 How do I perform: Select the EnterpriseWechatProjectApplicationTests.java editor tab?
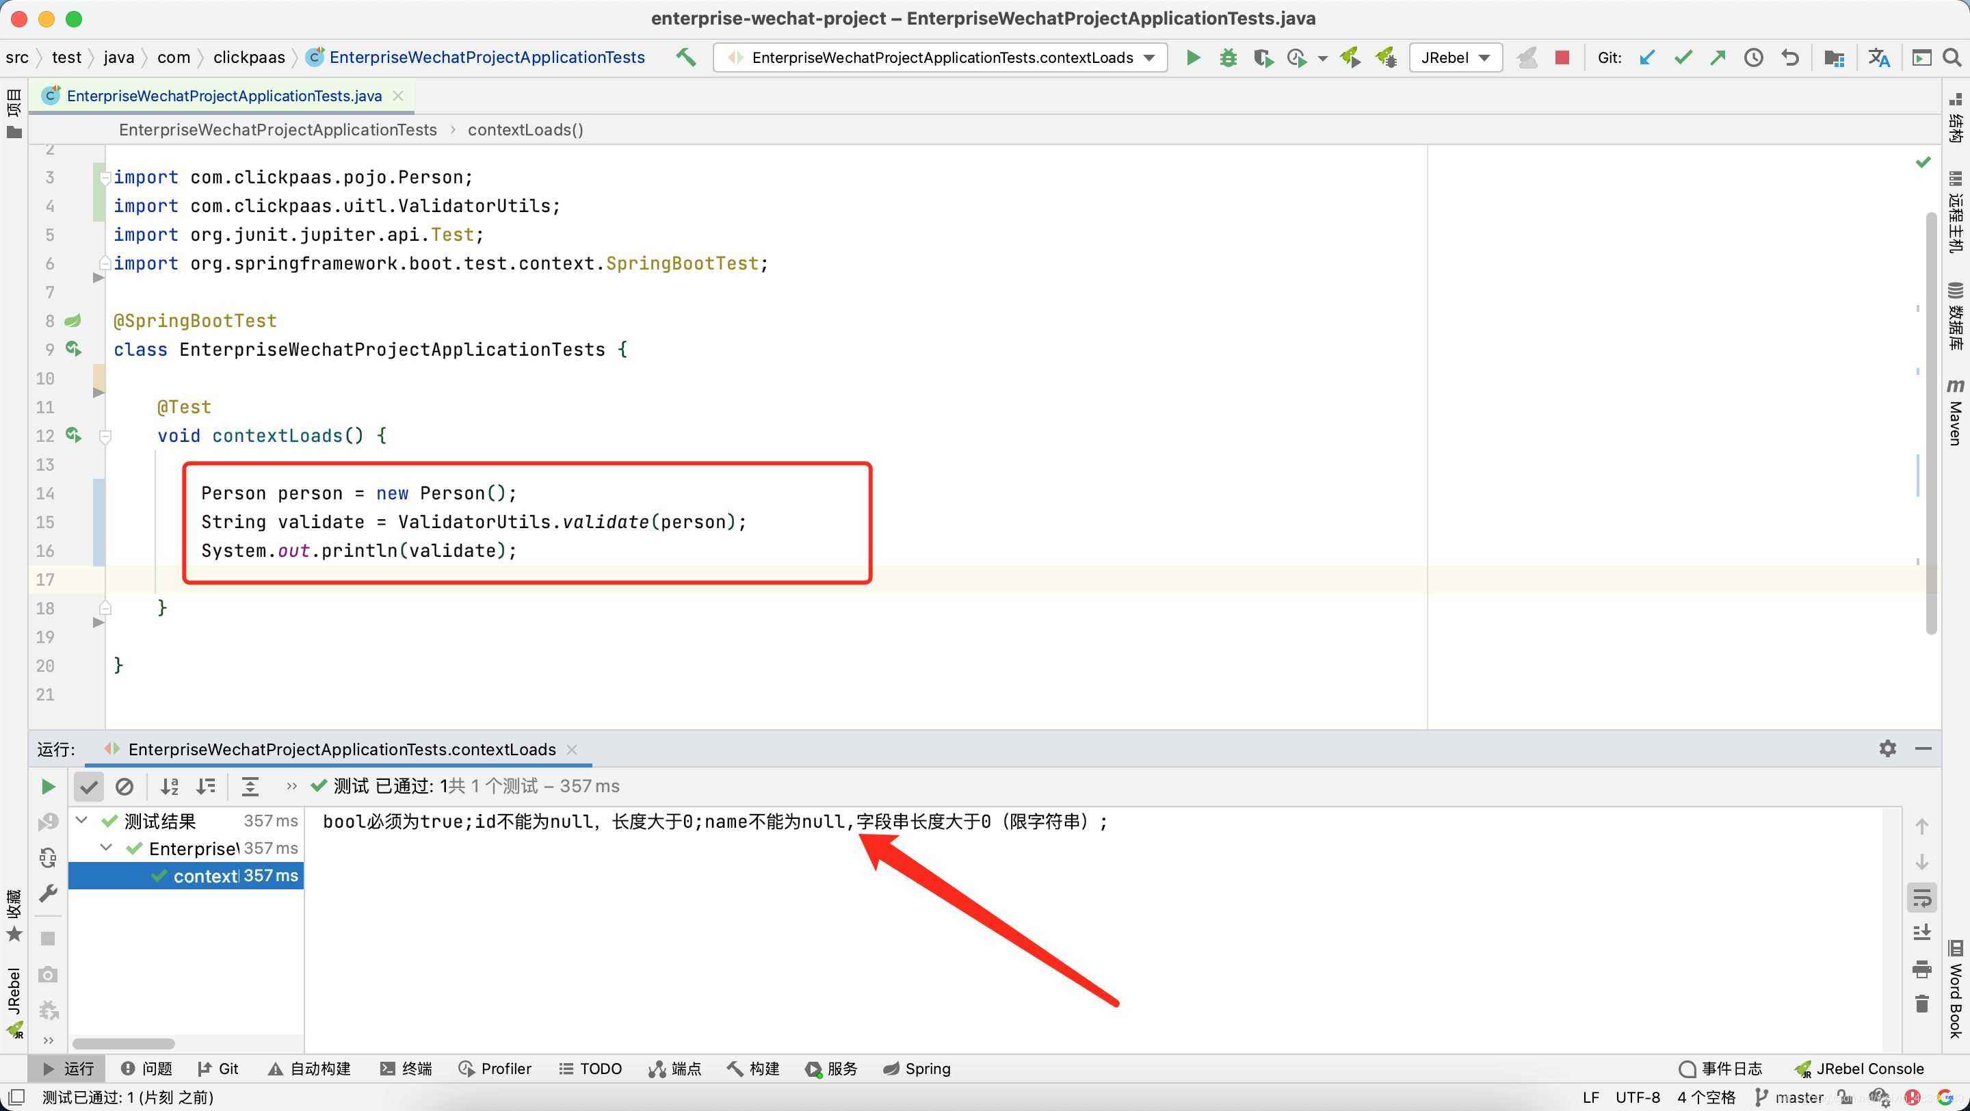pos(223,96)
